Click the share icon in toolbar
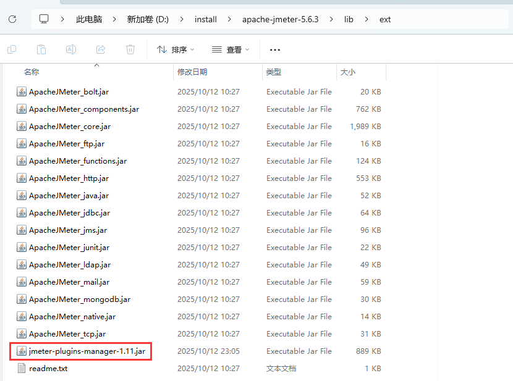Viewport: 513px width, 381px height. [x=101, y=49]
